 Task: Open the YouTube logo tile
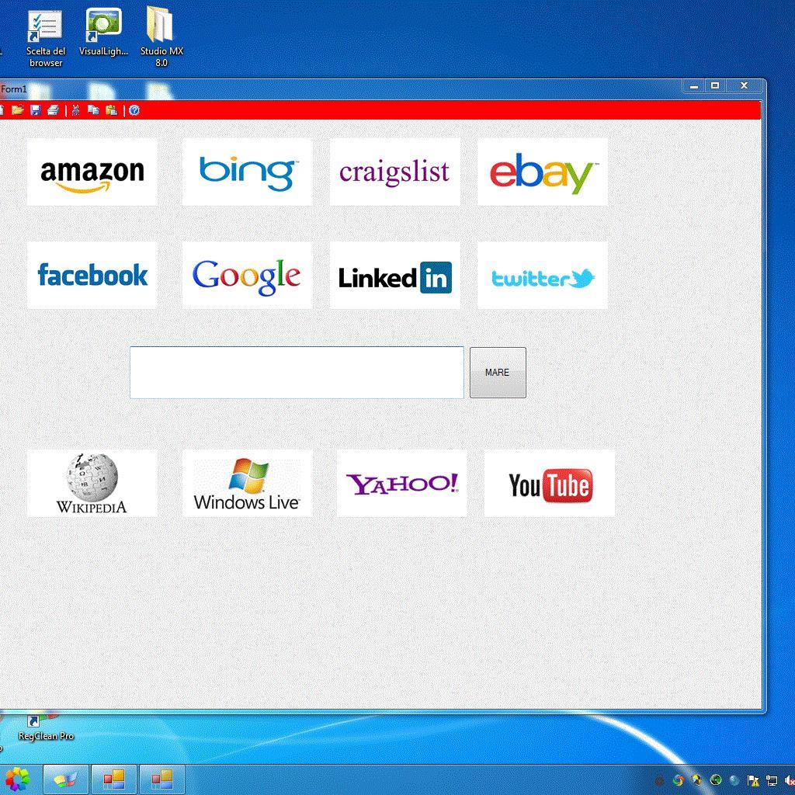pyautogui.click(x=550, y=483)
